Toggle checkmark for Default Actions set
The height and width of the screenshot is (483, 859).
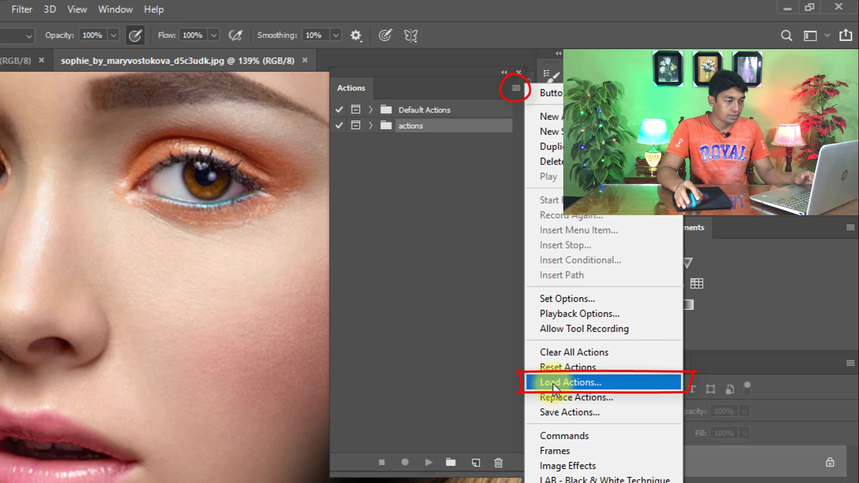339,110
